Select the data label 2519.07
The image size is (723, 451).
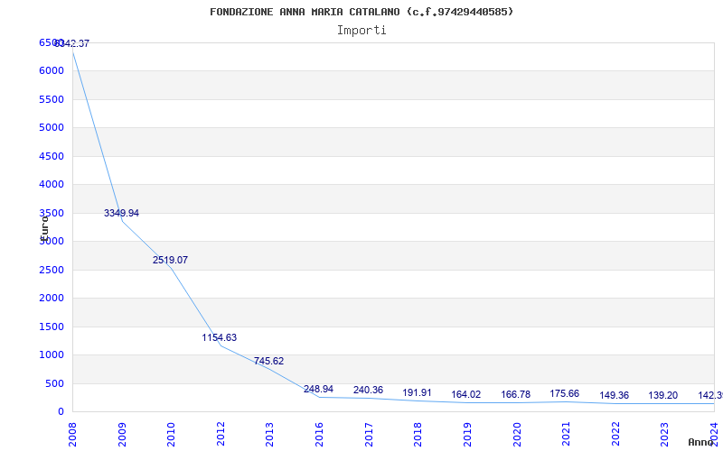click(x=170, y=260)
